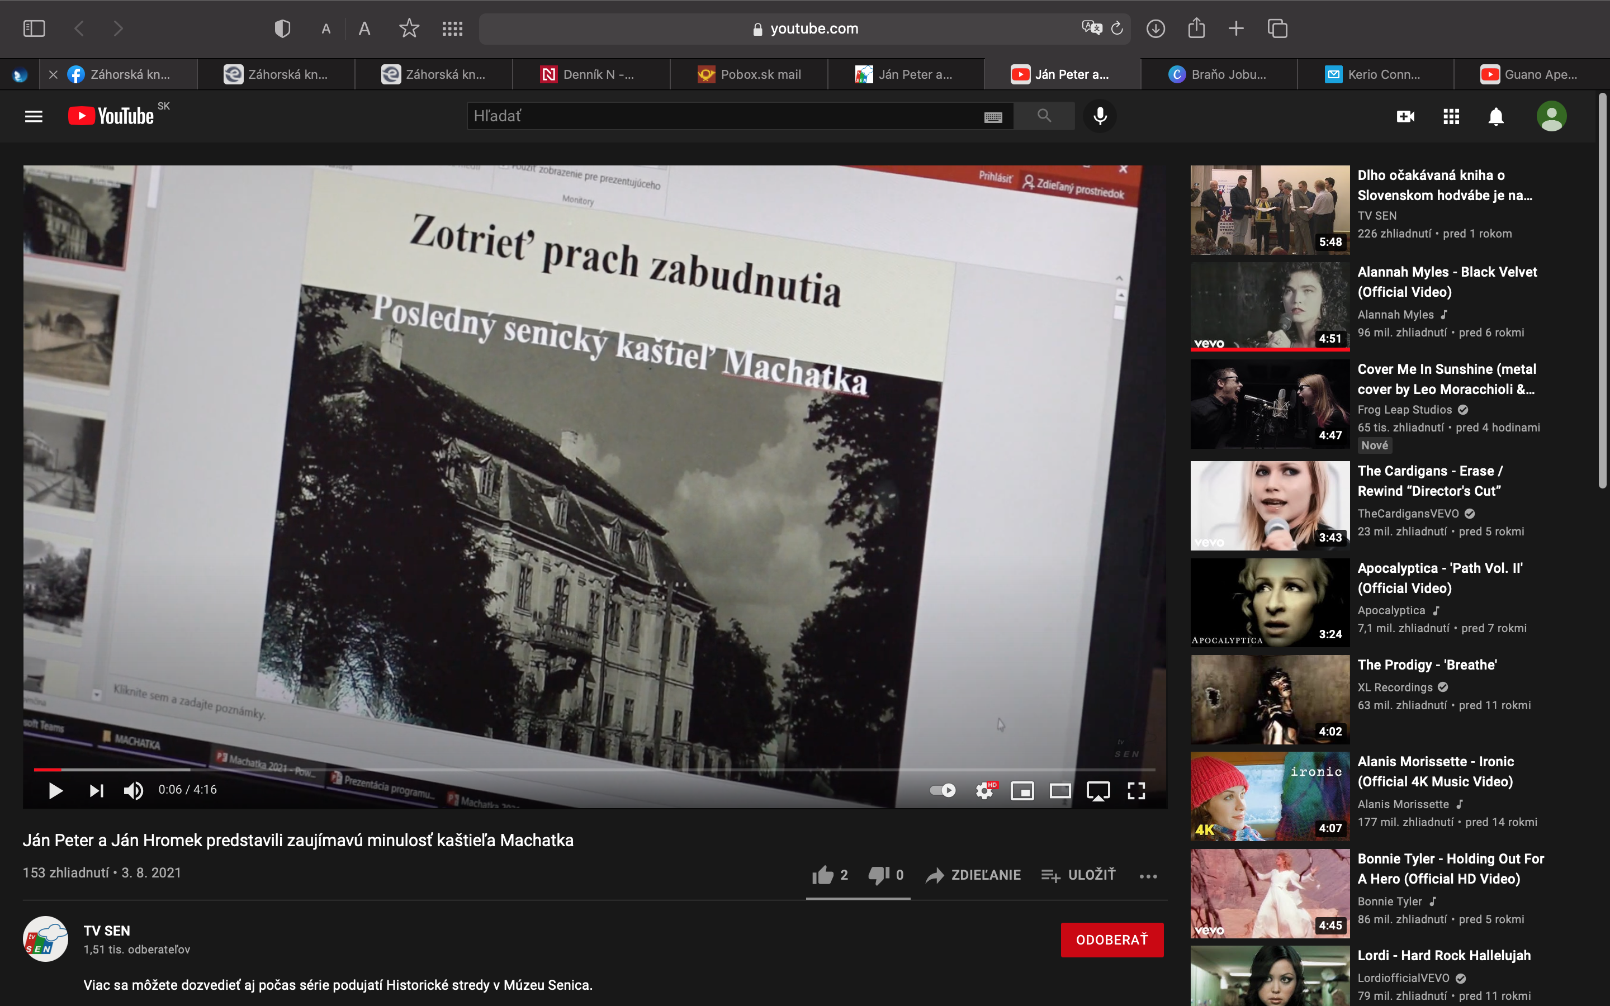1610x1006 pixels.
Task: Switch to Pobox.sk mail tab
Action: tap(749, 74)
